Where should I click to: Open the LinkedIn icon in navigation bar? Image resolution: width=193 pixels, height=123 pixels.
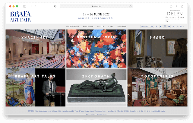pyautogui.click(x=169, y=27)
